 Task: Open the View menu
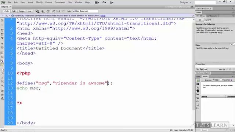(x=22, y=3)
